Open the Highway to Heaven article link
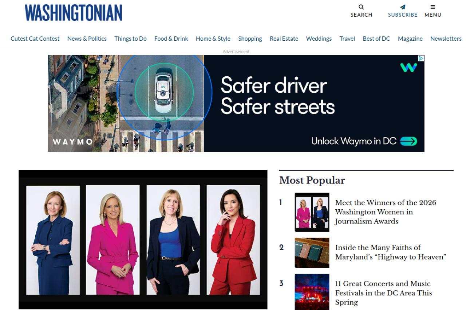Viewport: 466px width, 310px height. (x=390, y=252)
